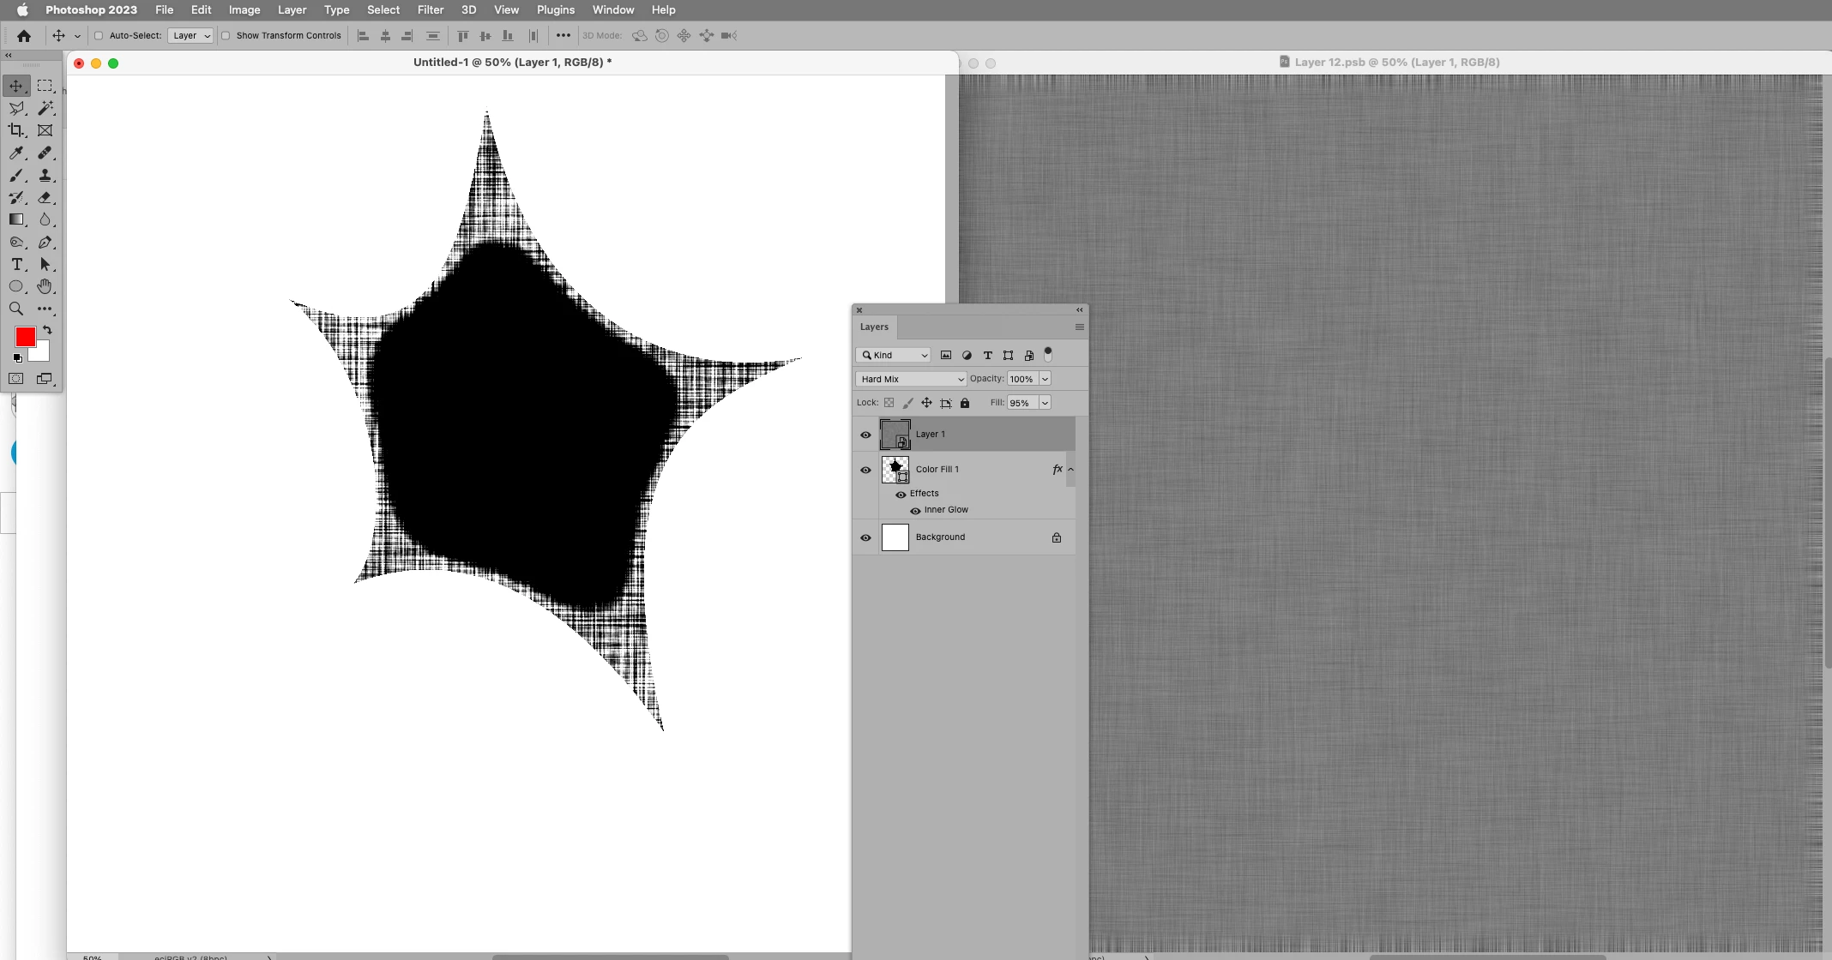1832x960 pixels.
Task: Click the red foreground color swatch
Action: [25, 337]
